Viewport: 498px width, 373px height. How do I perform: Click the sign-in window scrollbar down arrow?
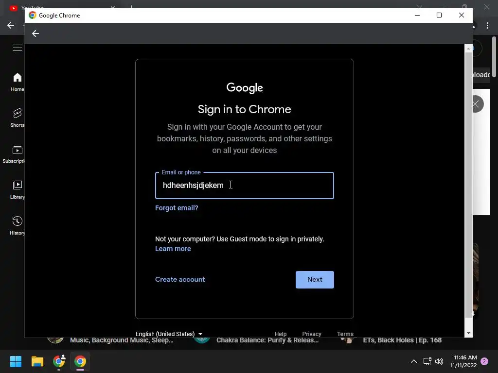tap(468, 333)
